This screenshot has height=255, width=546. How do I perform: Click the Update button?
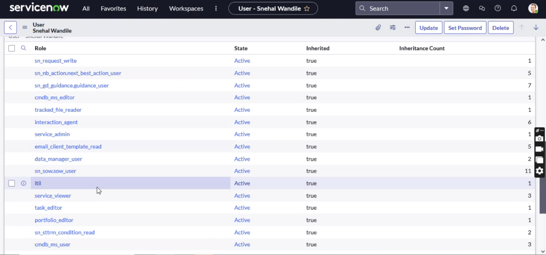tap(428, 28)
